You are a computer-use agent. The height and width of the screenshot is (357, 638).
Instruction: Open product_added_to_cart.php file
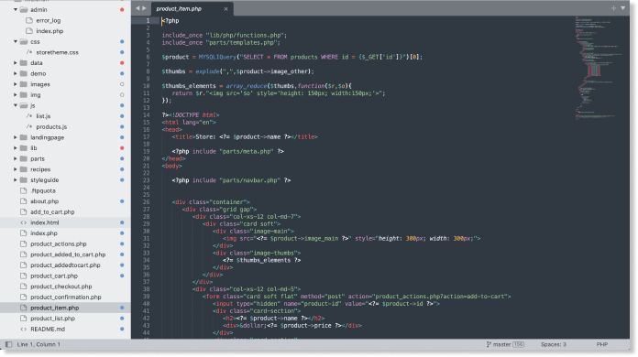(x=68, y=254)
